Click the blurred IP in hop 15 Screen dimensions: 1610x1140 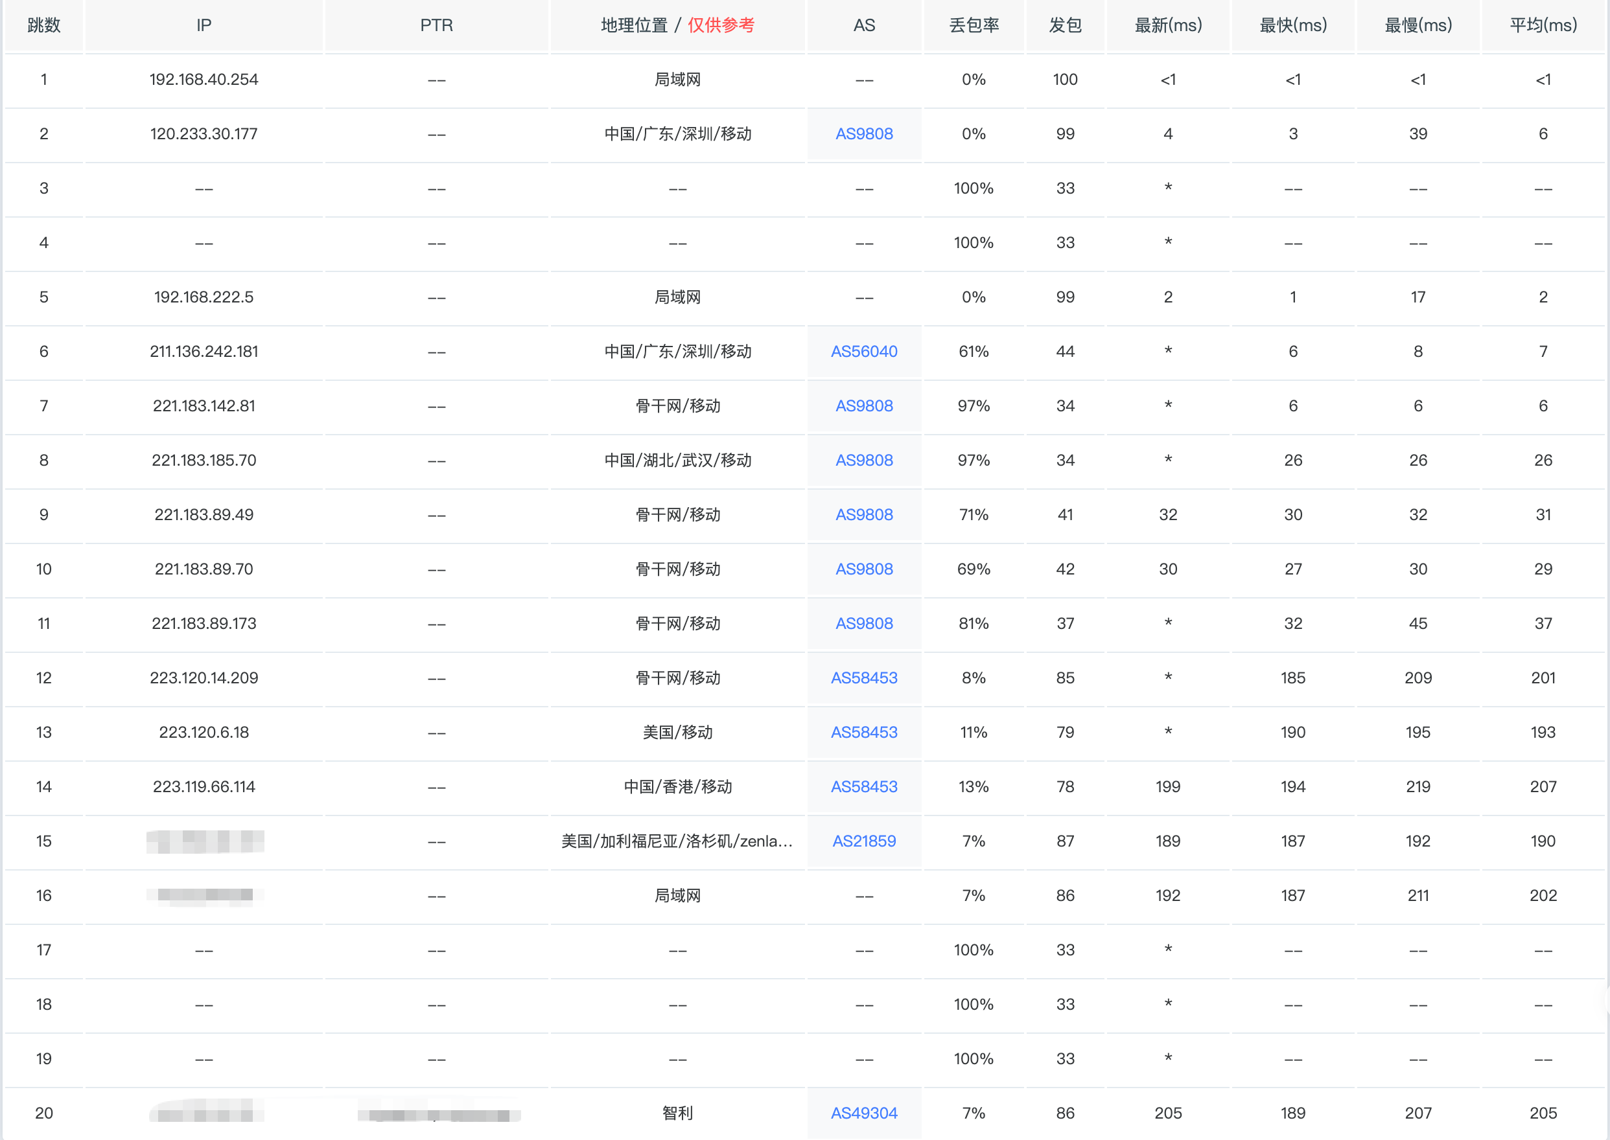[205, 841]
